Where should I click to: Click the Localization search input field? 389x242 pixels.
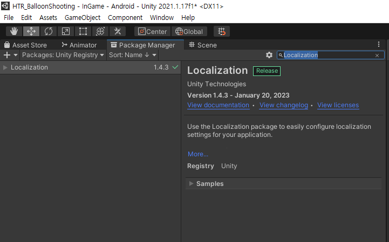point(330,55)
